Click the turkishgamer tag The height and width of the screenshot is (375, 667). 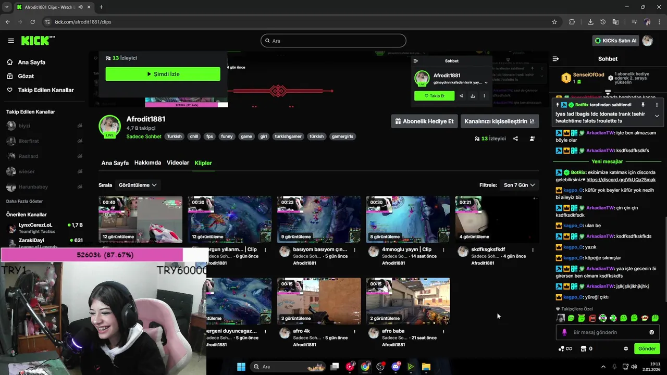[288, 136]
